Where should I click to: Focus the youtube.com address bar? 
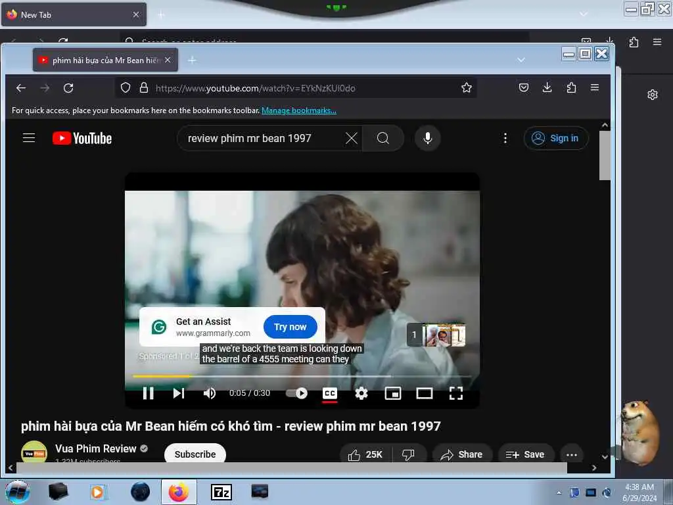[x=296, y=88]
